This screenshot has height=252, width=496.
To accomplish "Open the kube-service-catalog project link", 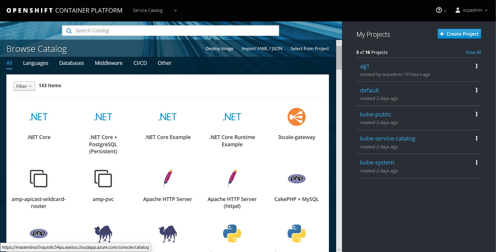I will [387, 138].
